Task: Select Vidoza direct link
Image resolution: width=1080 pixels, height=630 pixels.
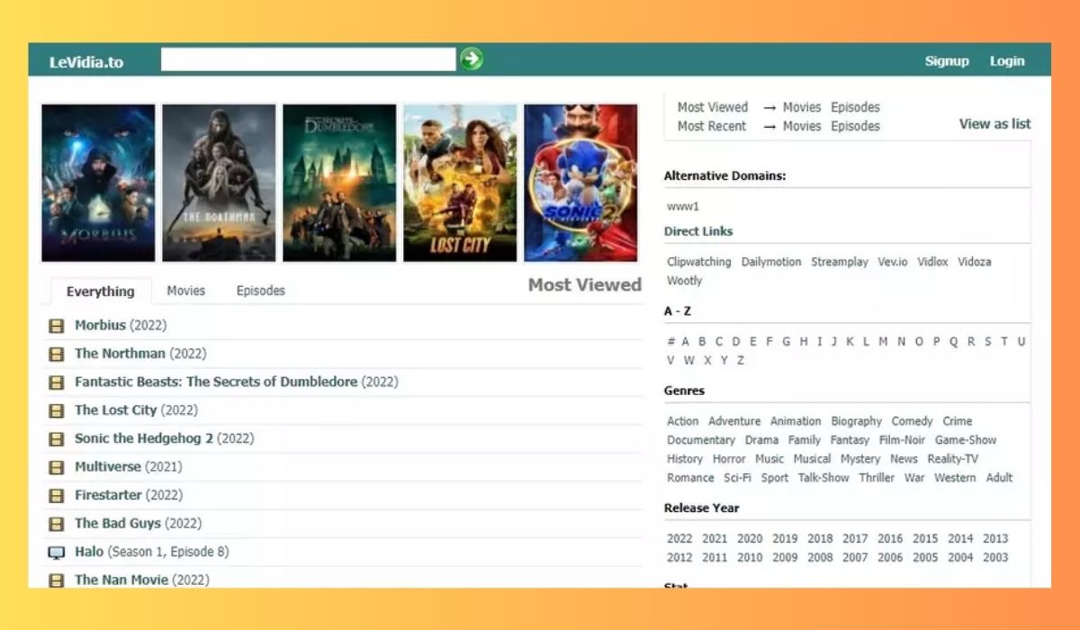Action: (x=975, y=262)
